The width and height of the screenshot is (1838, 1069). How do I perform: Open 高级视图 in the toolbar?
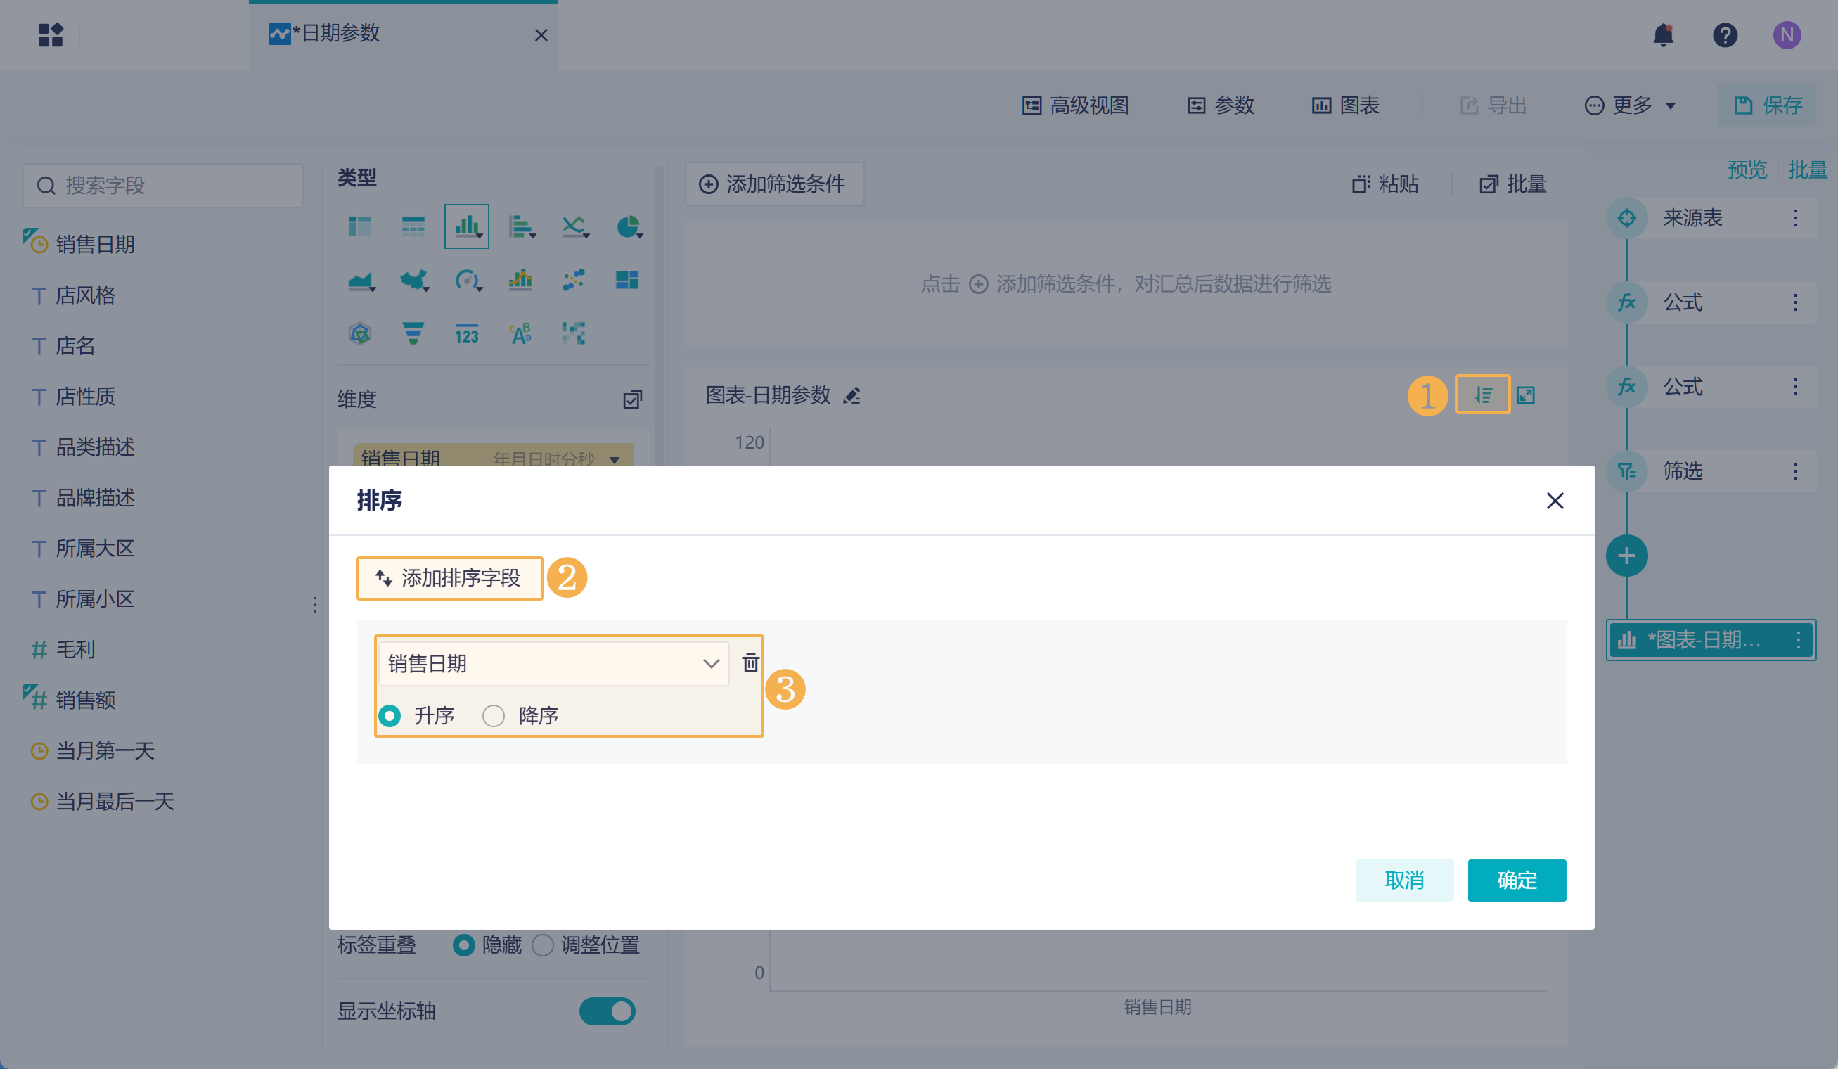coord(1076,105)
